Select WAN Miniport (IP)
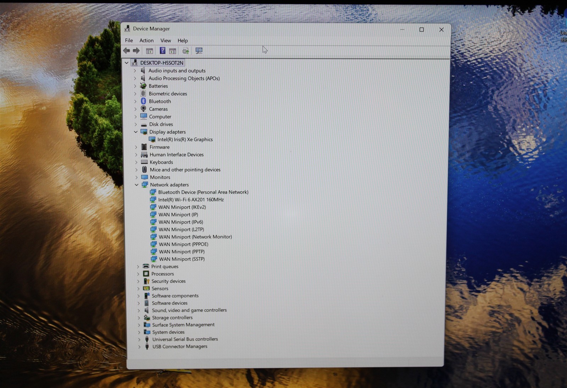Viewport: 567px width, 388px height. tap(178, 214)
